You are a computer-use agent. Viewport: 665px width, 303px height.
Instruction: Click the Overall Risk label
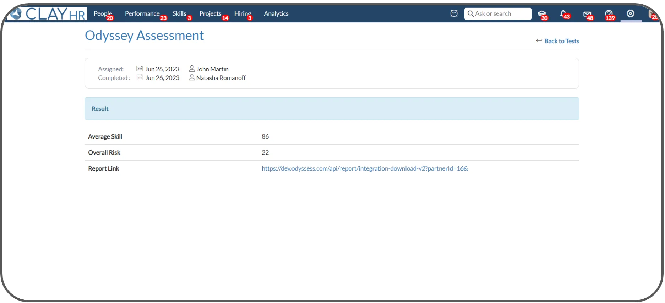point(104,152)
